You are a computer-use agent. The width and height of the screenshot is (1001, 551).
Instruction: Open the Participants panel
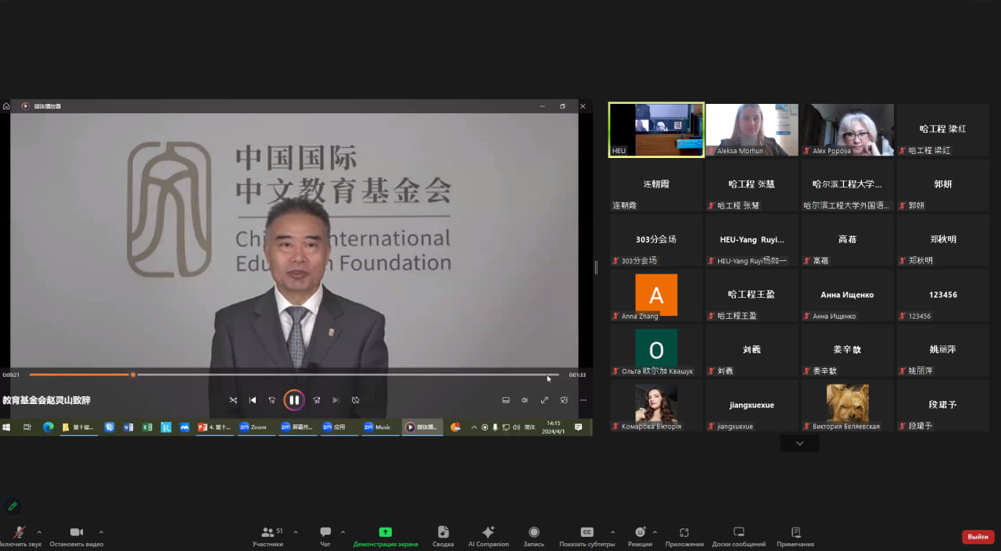coord(267,535)
